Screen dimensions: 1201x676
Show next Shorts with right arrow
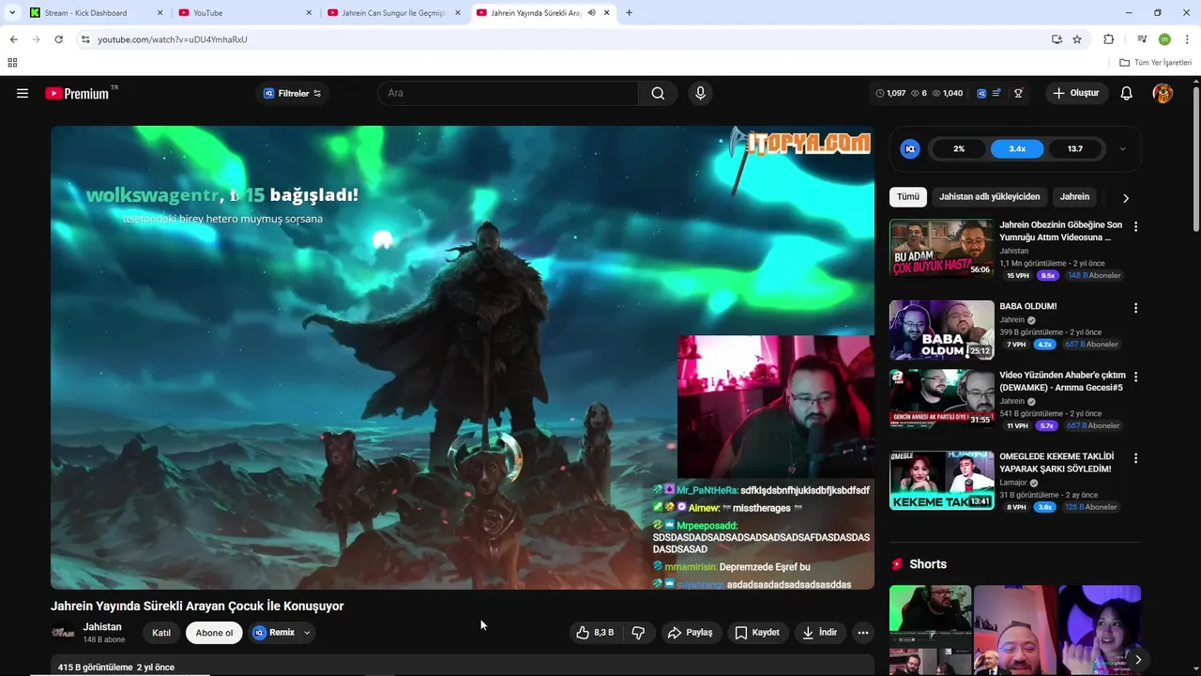coord(1138,659)
